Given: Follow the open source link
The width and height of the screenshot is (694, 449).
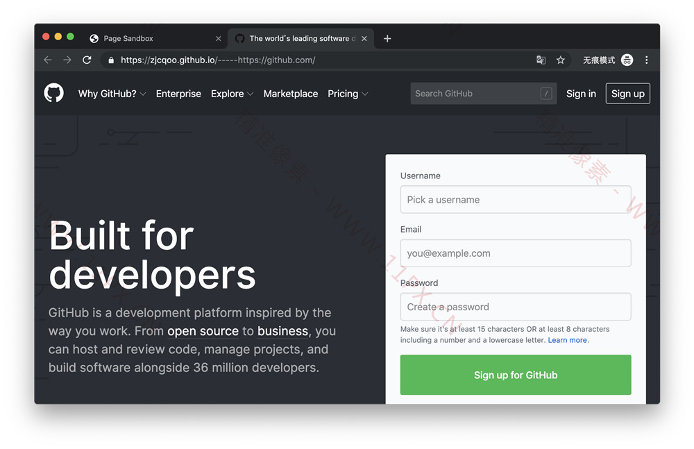Looking at the screenshot, I should click(x=203, y=331).
